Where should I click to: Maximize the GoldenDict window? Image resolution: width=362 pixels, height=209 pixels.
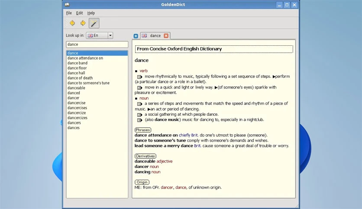[x=287, y=5]
